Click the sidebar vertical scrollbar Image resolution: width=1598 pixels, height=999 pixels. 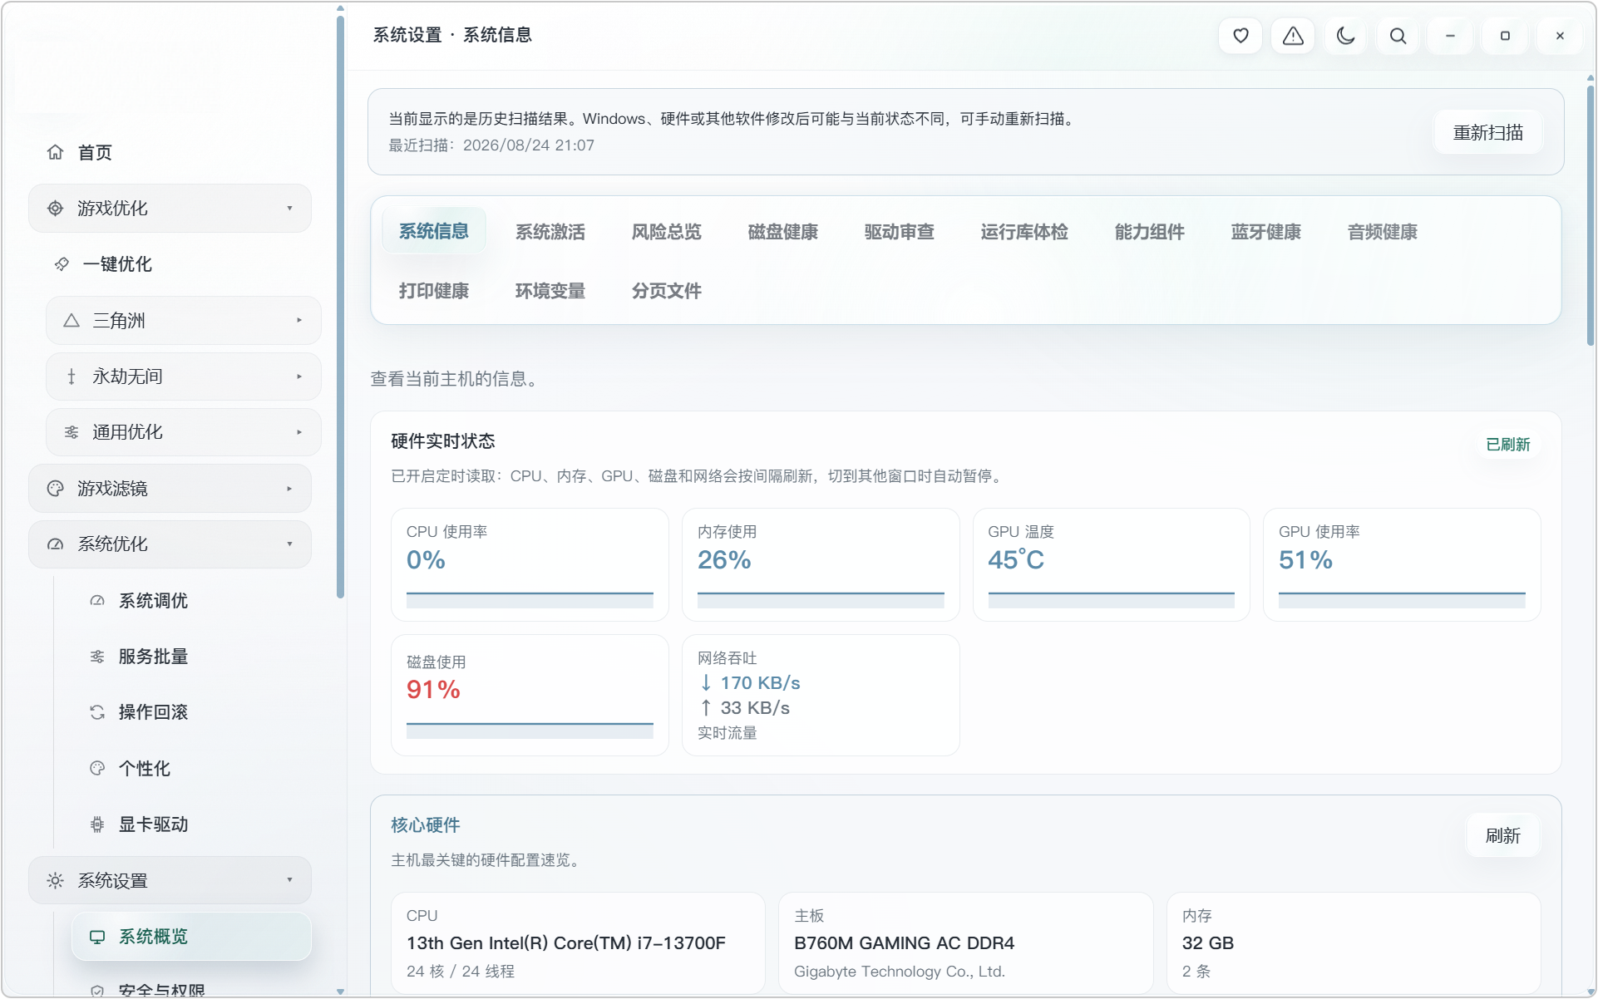(340, 308)
